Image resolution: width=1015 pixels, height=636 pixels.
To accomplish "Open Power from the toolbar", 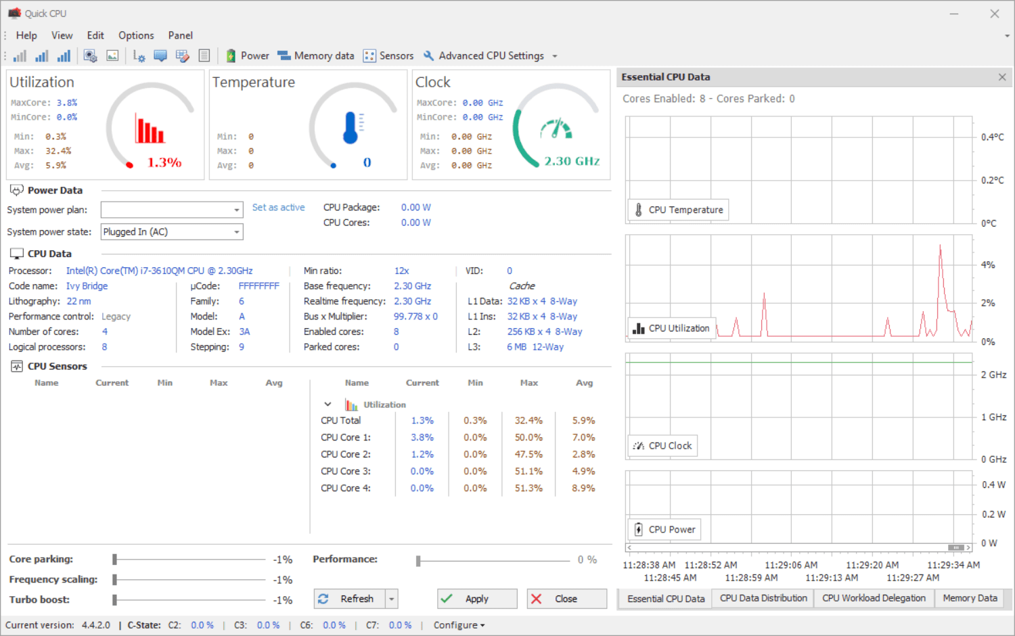I will pos(248,56).
